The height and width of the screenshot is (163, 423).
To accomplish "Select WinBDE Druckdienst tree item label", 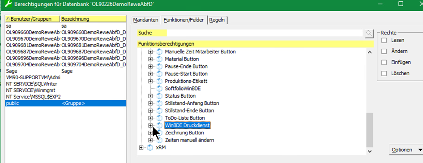I will 188,125.
